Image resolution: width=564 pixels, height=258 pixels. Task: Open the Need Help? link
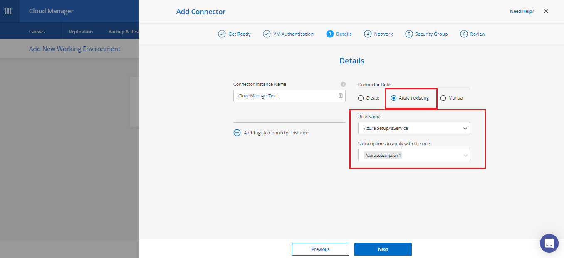click(x=522, y=11)
